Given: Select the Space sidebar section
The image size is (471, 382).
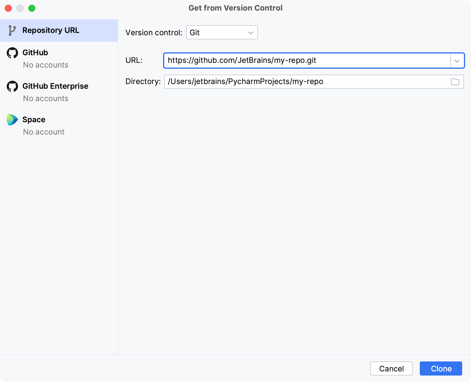Looking at the screenshot, I should pos(34,119).
